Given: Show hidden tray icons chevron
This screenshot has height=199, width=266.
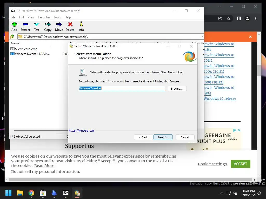Looking at the screenshot, I should tap(222, 193).
